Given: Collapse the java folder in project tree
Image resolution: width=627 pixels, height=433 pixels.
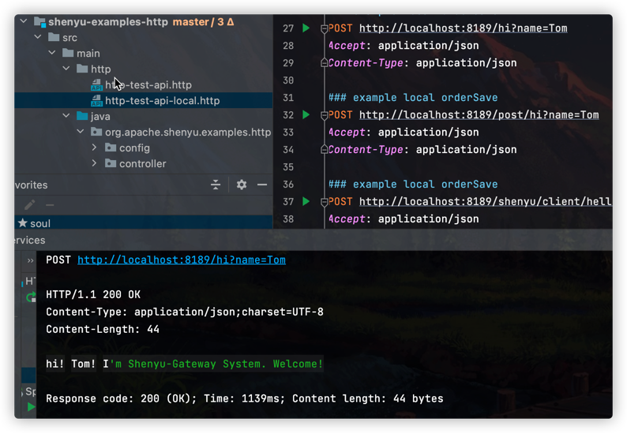Looking at the screenshot, I should pyautogui.click(x=66, y=117).
